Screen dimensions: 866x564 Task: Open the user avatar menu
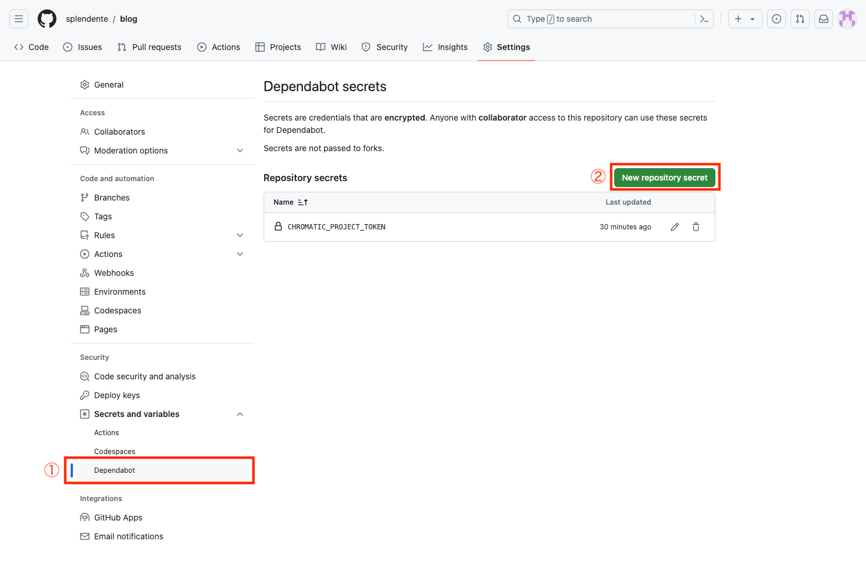pyautogui.click(x=847, y=19)
